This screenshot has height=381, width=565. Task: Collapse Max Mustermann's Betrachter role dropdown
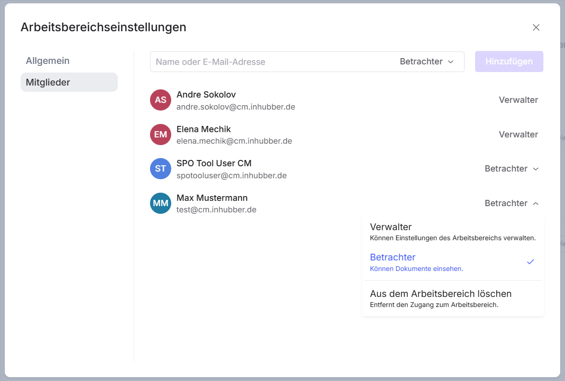pos(512,203)
